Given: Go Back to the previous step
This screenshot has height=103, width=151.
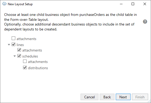Looking at the screenshot, I should coord(107,97).
